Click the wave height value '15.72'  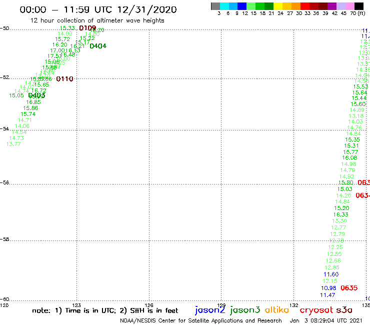62,39
